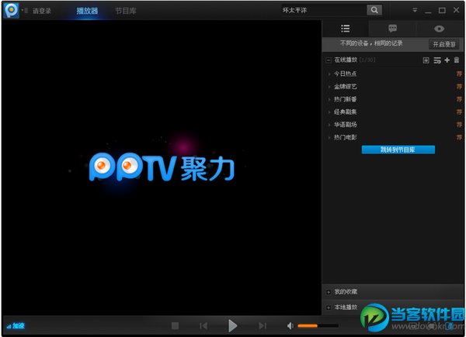Expand the 经典剧集 item
This screenshot has height=337, width=466.
click(x=329, y=112)
